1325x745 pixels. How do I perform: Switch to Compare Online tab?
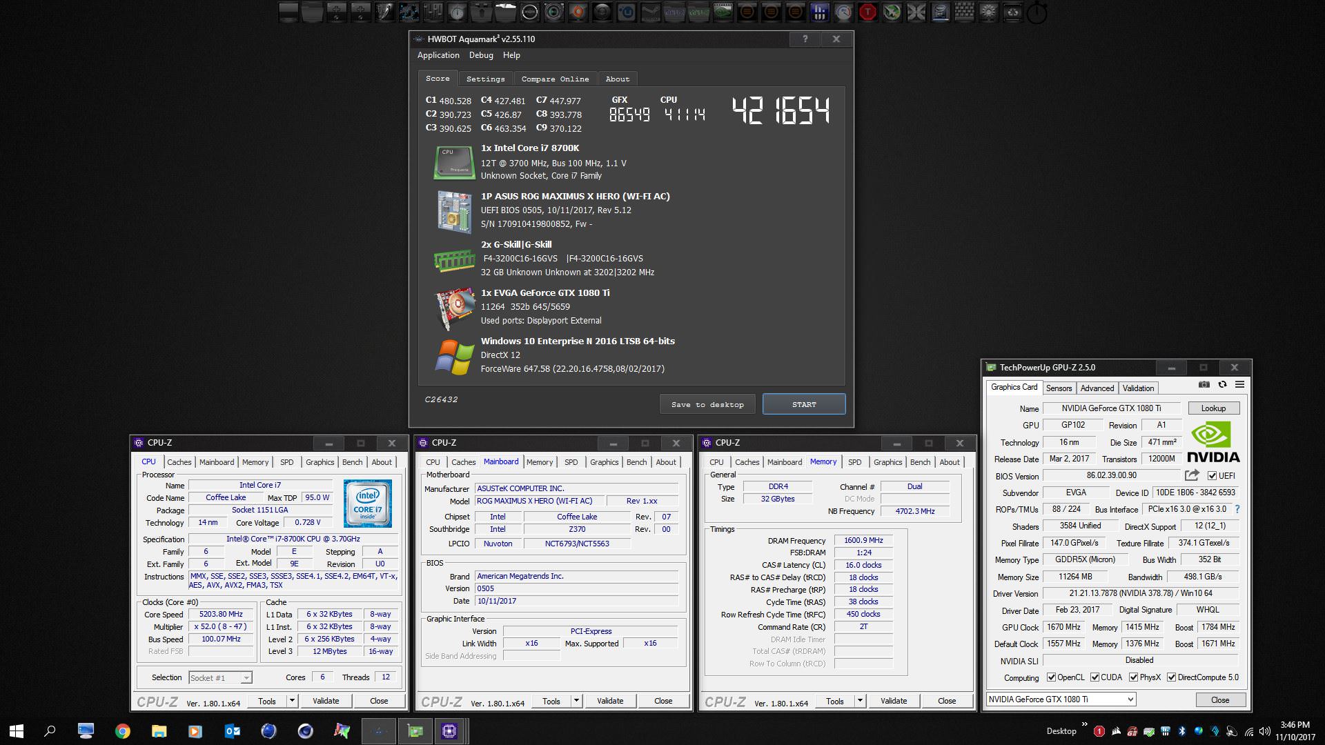[555, 79]
